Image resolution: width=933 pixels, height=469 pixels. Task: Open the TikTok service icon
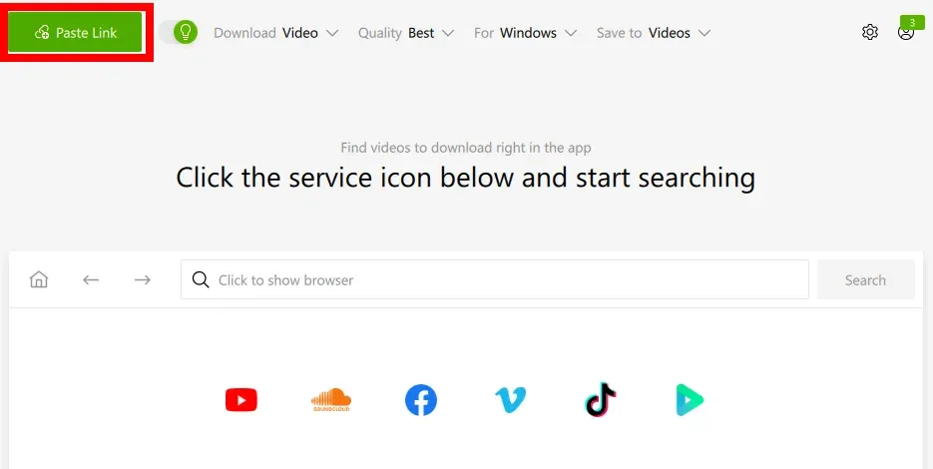(x=601, y=399)
